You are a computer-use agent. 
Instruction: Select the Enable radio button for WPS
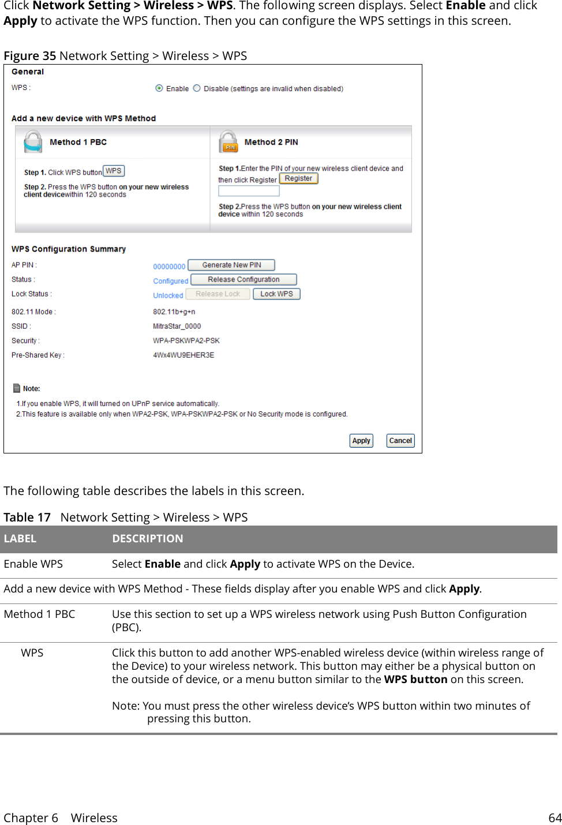(x=158, y=88)
